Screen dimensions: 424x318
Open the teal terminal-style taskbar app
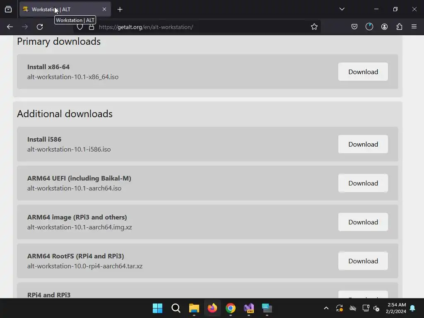click(267, 308)
